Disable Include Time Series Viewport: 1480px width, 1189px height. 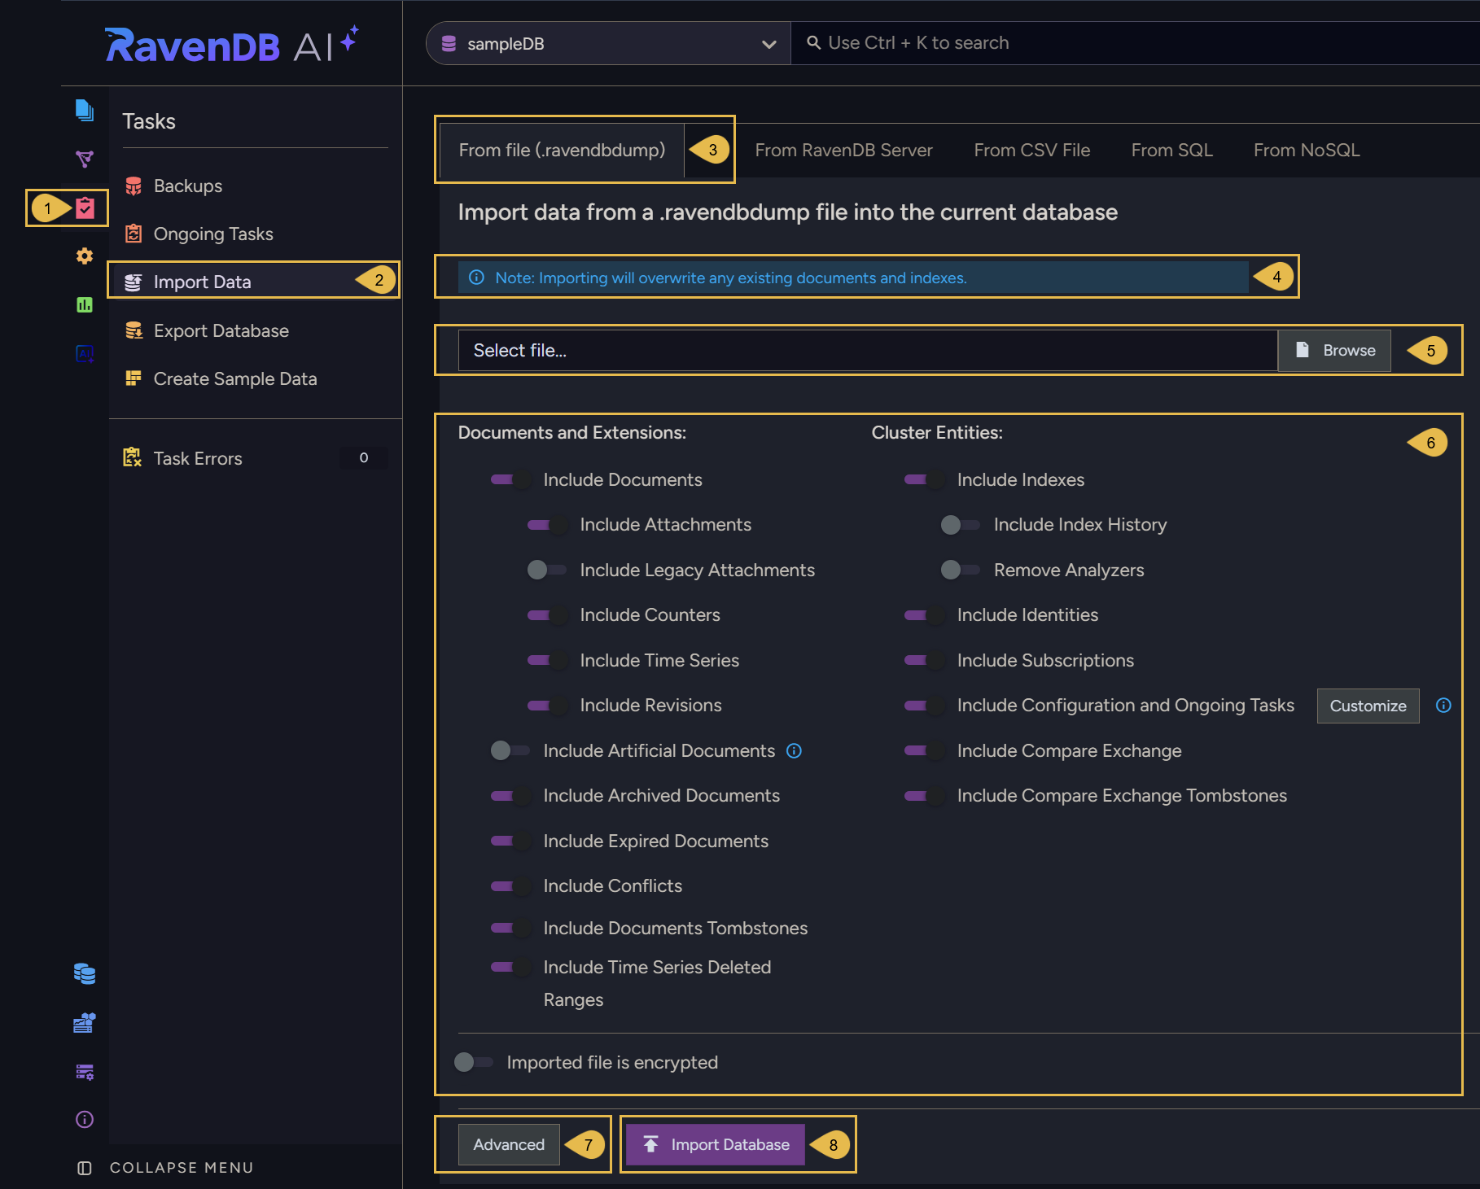point(548,660)
